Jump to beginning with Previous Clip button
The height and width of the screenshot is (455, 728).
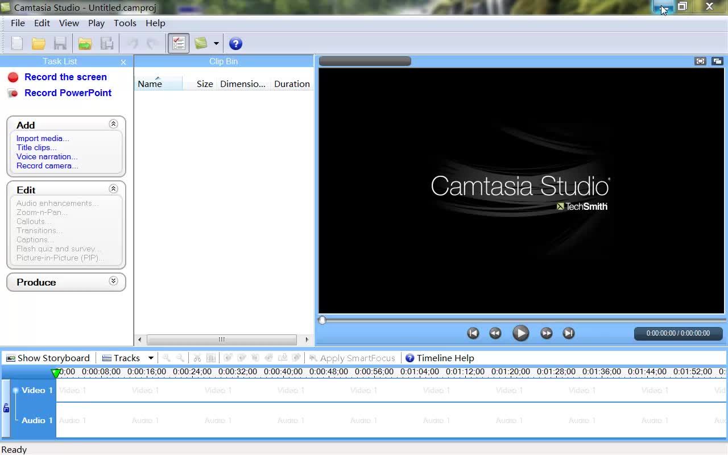(x=473, y=333)
